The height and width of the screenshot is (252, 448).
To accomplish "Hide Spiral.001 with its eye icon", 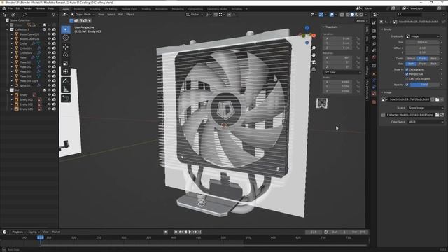I will [x=49, y=85].
